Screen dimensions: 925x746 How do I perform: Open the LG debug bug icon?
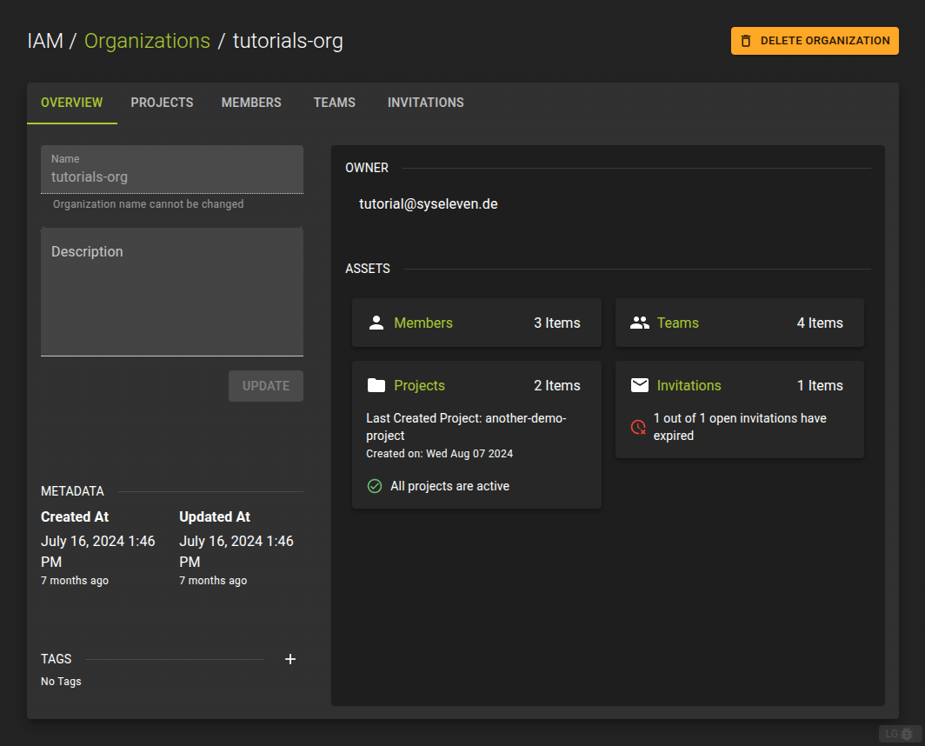(907, 734)
